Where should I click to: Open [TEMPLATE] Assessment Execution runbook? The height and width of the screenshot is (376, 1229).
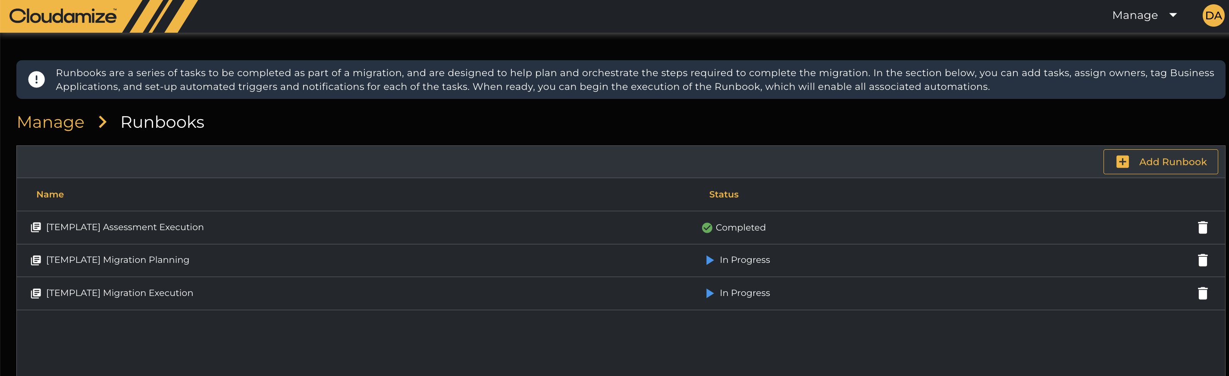point(125,228)
